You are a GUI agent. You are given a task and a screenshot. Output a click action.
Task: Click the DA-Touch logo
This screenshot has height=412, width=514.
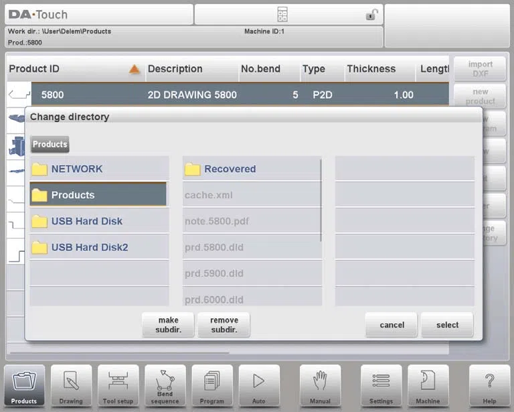tap(38, 15)
